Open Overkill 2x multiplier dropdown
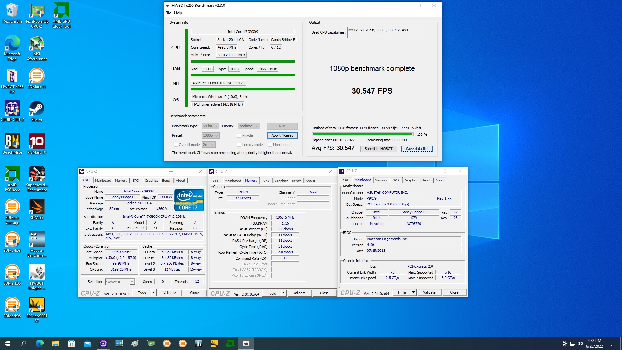The width and height of the screenshot is (622, 350). (209, 145)
